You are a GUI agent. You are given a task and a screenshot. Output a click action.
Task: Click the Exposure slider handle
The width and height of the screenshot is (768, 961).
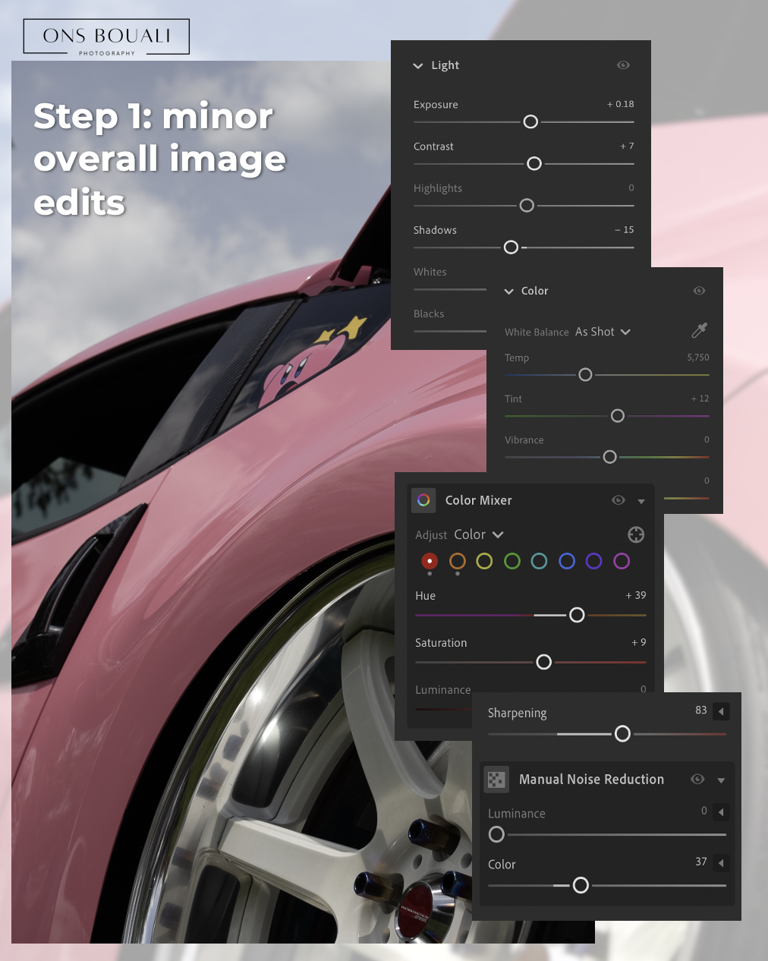click(x=530, y=121)
